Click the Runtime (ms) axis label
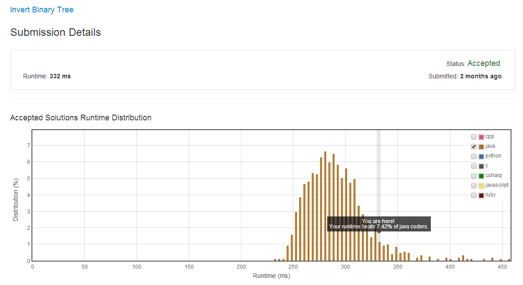This screenshot has height=285, width=523. (x=272, y=276)
